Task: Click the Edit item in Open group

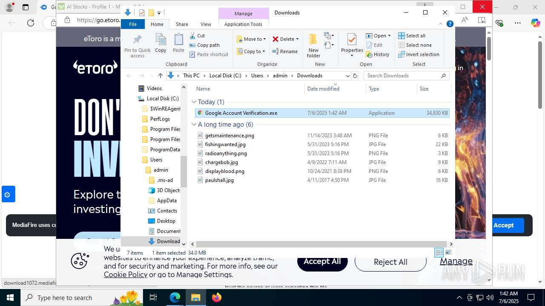Action: (374, 45)
